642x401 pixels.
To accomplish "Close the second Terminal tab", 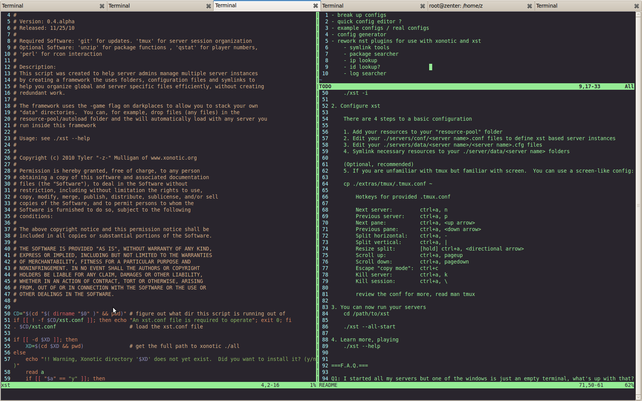I will pyautogui.click(x=209, y=6).
